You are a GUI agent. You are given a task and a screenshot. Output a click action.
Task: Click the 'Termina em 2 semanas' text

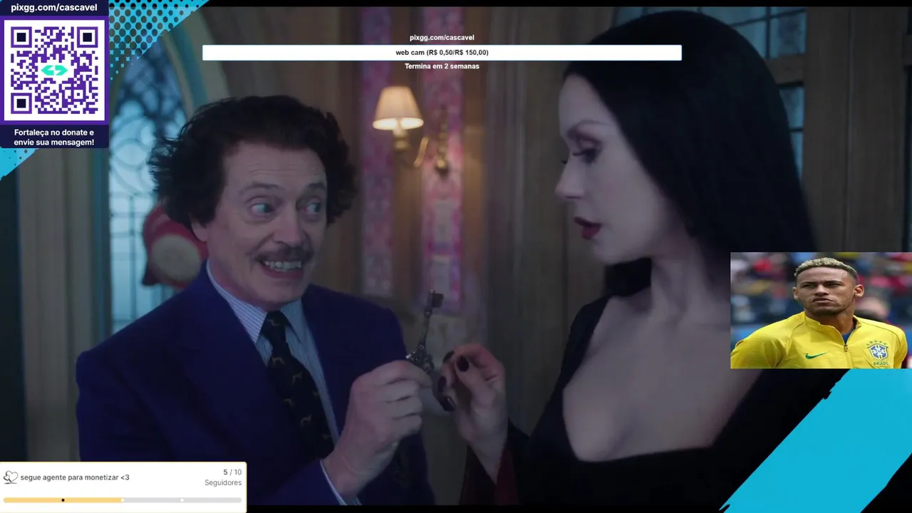442,66
